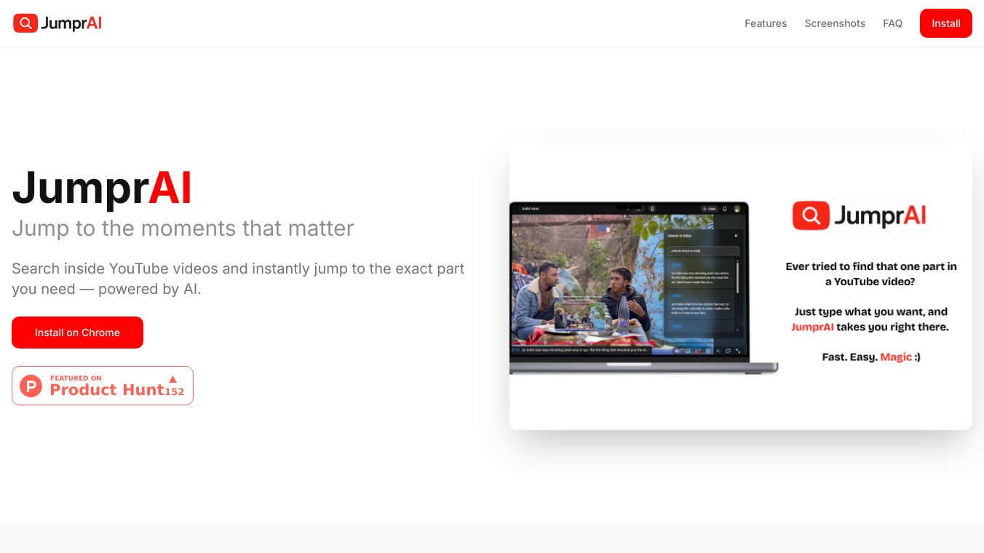Image resolution: width=984 pixels, height=553 pixels.
Task: Click the red Install button
Action: (x=945, y=23)
